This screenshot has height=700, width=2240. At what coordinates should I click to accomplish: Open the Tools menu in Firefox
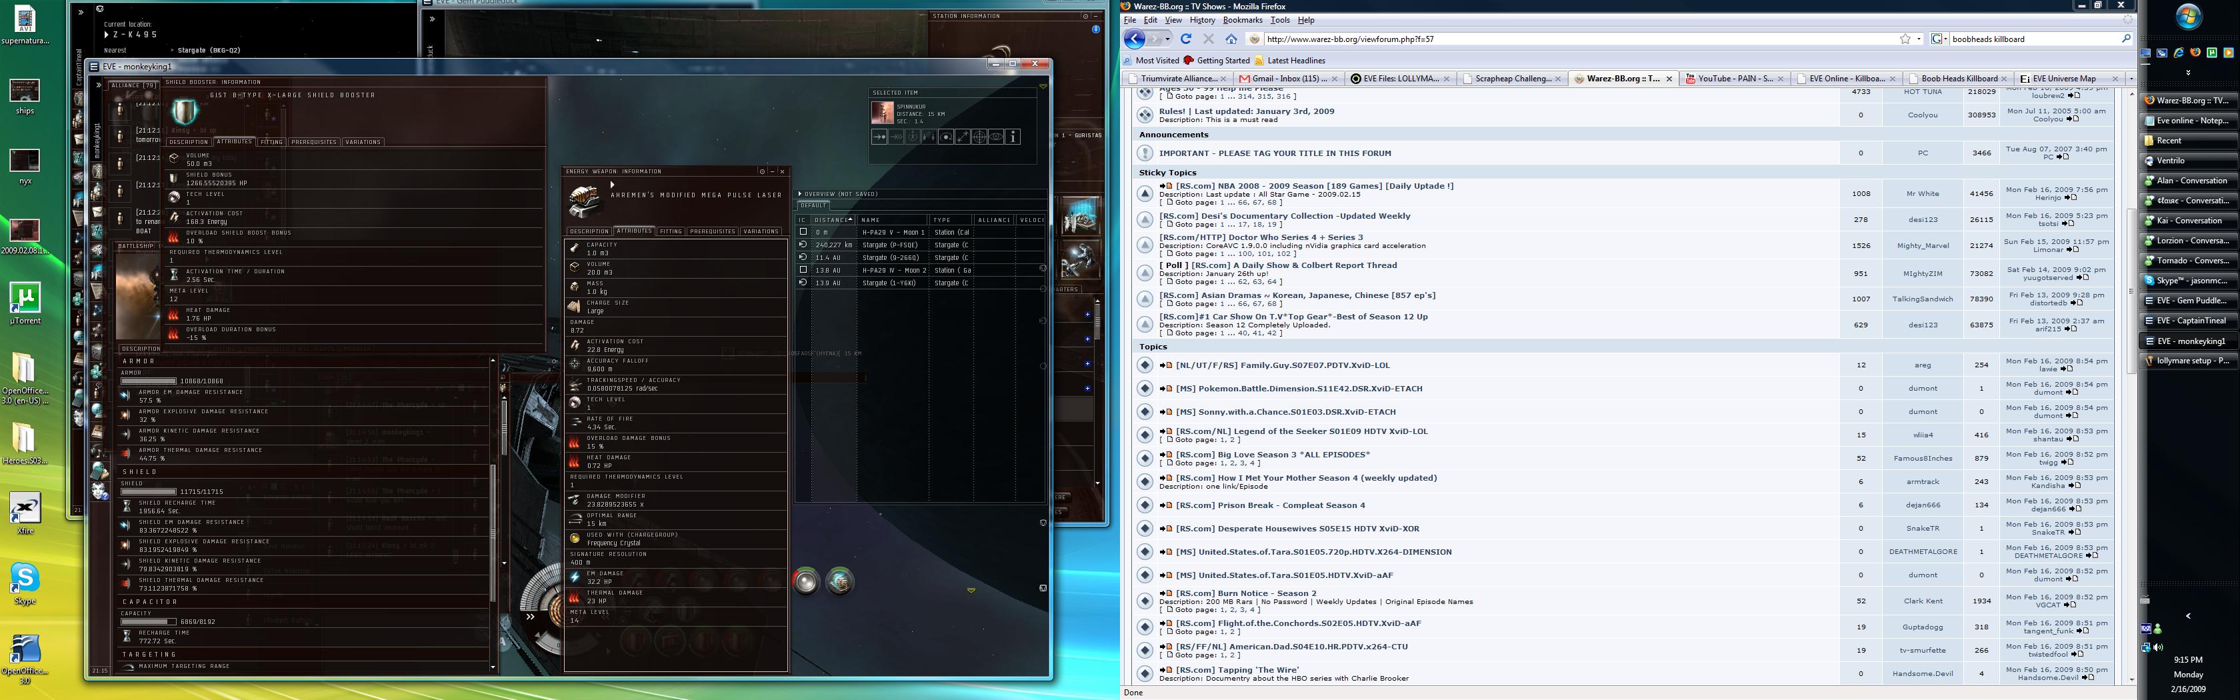tap(1280, 20)
